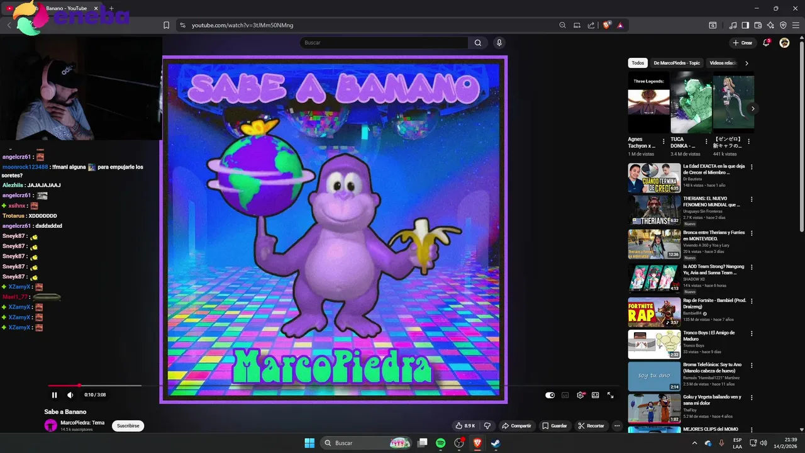
Task: Open the options menu for Agnes Tachyon short
Action: pos(663,142)
